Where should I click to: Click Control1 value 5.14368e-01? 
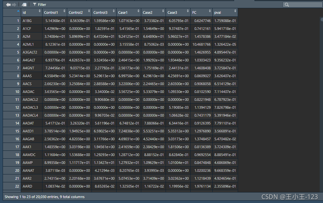55,21
